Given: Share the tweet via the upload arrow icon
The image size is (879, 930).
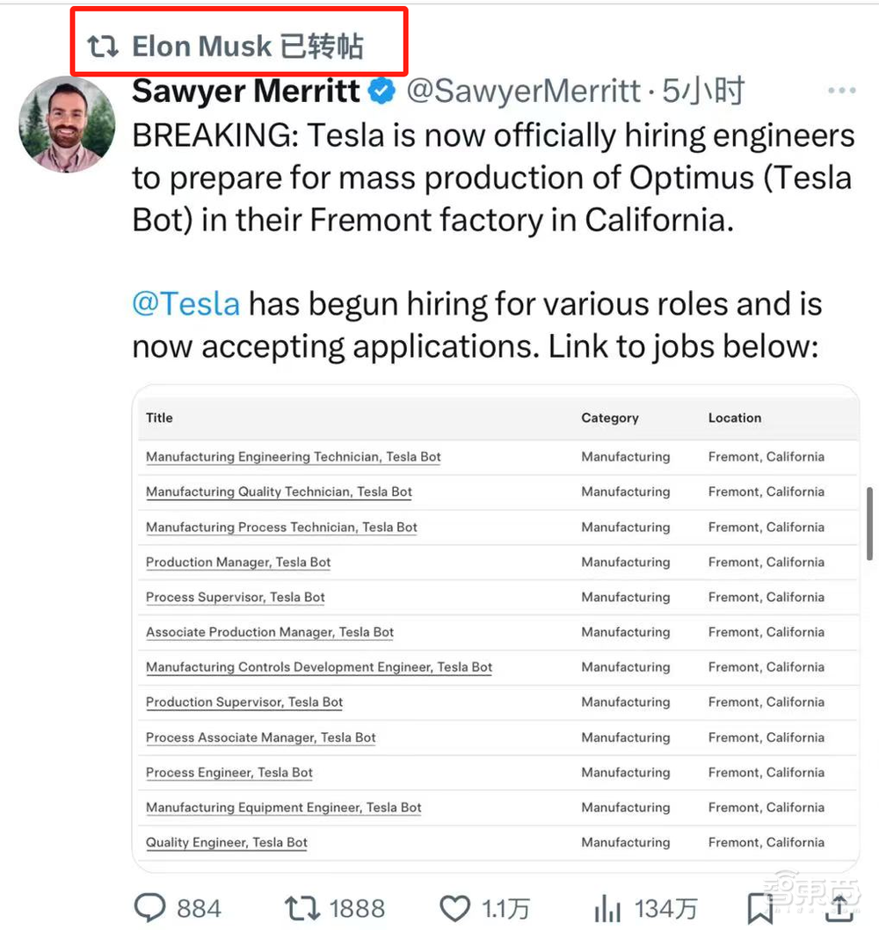Looking at the screenshot, I should tap(839, 907).
